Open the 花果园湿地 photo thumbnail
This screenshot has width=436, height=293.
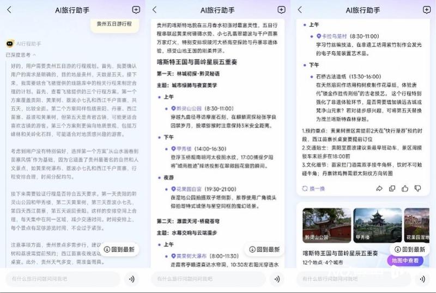click(417, 225)
